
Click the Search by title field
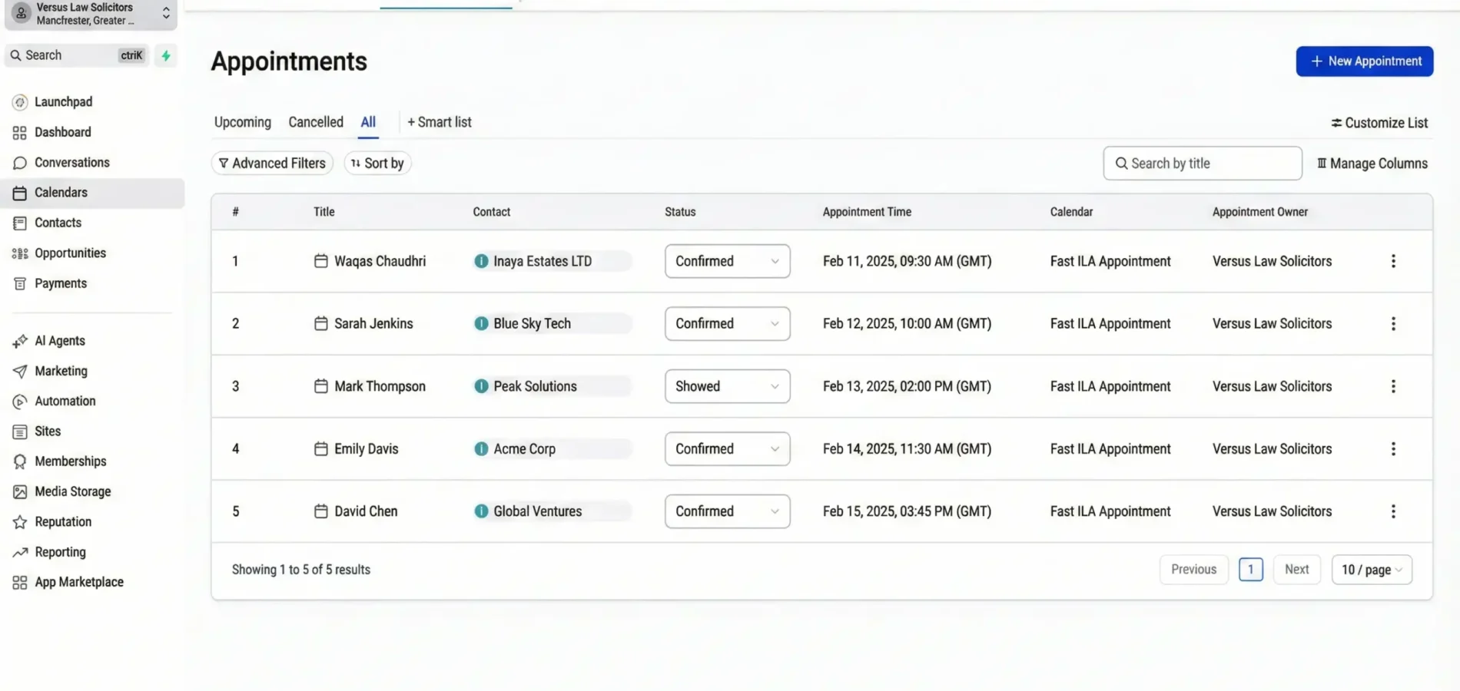tap(1201, 163)
